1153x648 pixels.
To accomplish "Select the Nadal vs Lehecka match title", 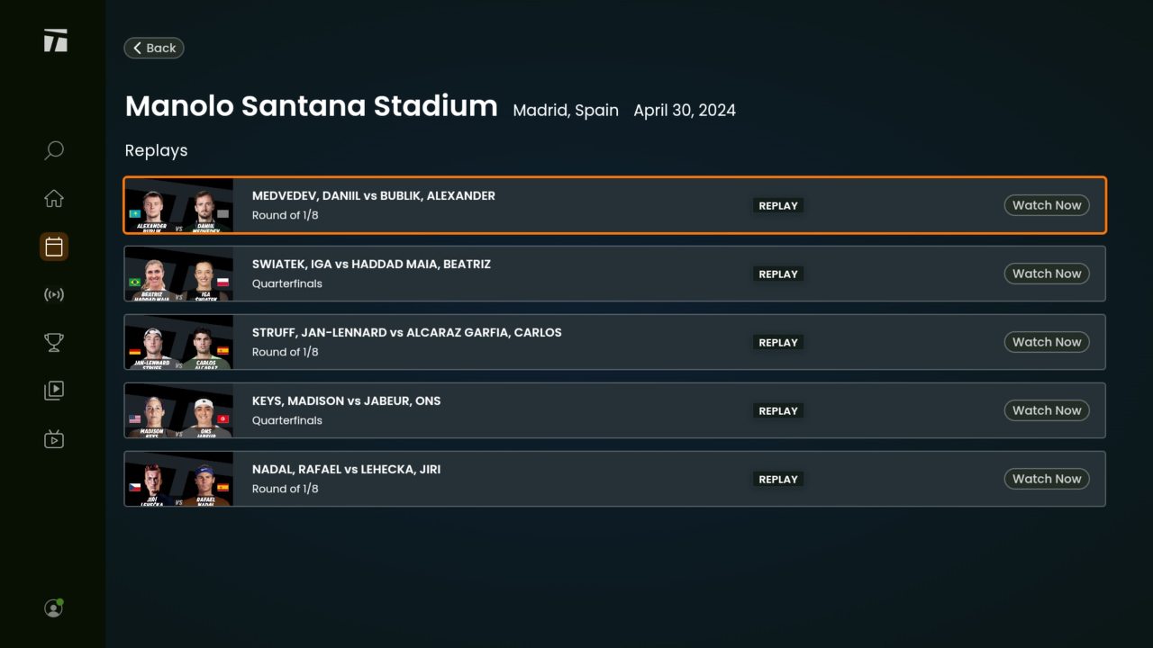I will tap(346, 469).
